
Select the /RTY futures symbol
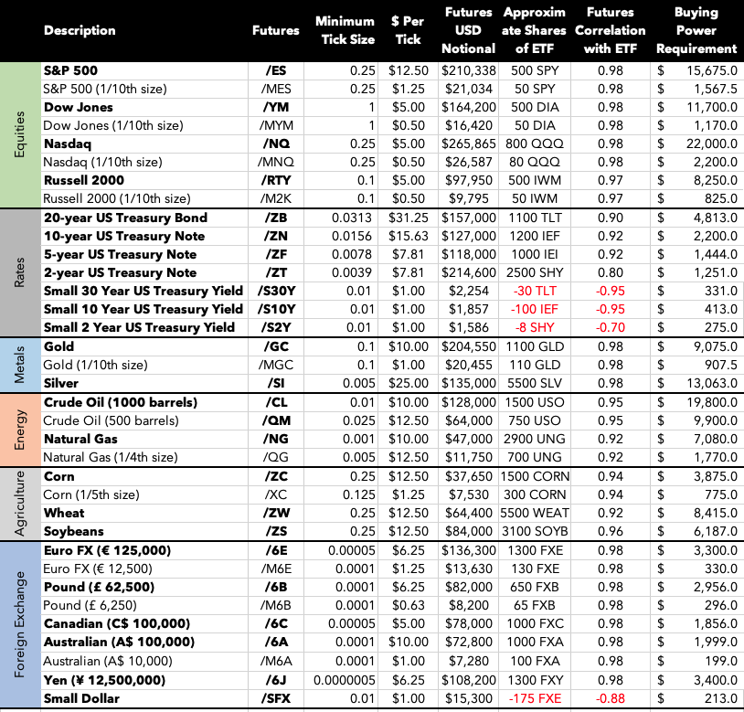click(276, 180)
